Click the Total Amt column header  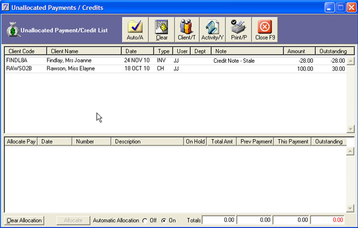(x=222, y=141)
